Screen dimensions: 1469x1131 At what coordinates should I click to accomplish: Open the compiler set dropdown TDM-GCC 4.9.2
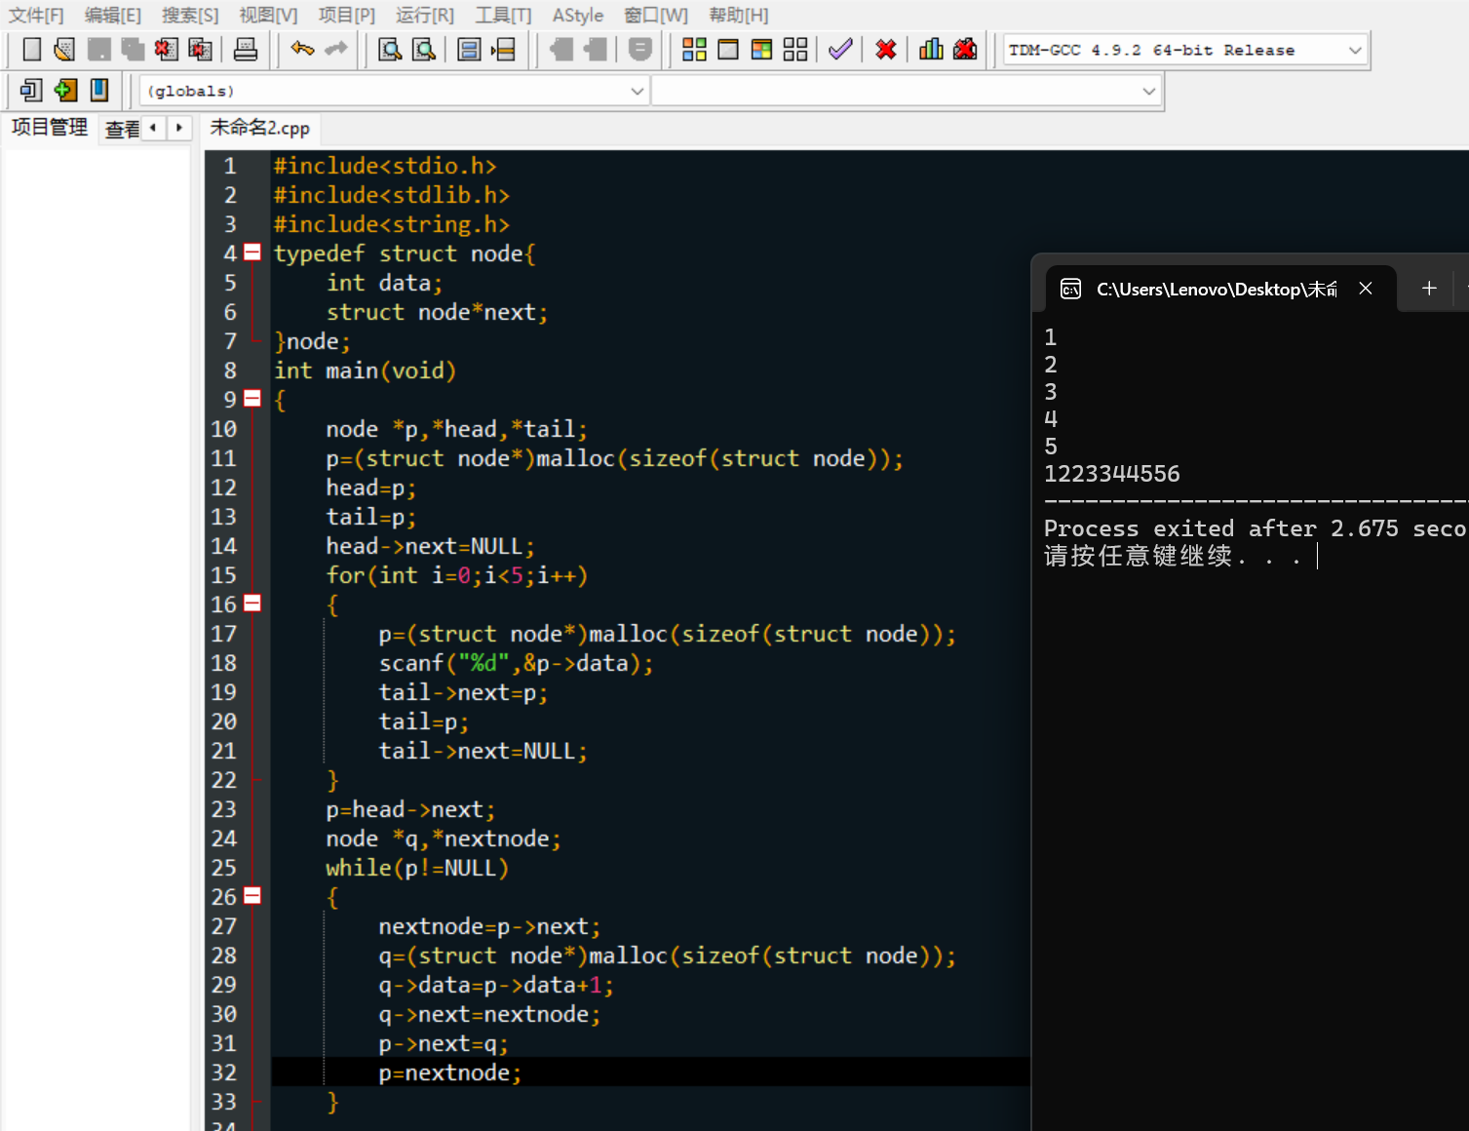coord(1185,50)
